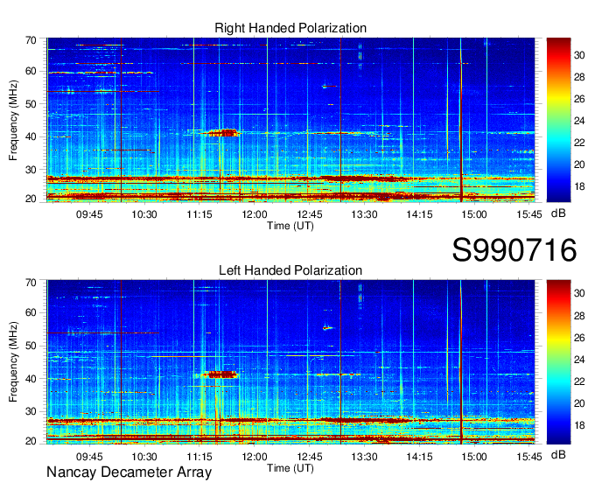Click the 15:45 tick label of the Right Handed plot
The width and height of the screenshot is (595, 483).
point(529,214)
